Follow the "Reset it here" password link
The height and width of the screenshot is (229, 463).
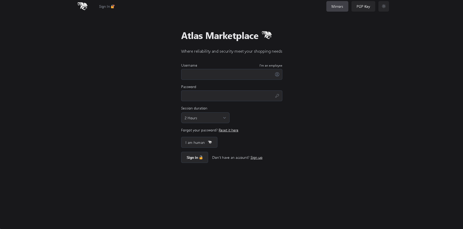point(228,130)
